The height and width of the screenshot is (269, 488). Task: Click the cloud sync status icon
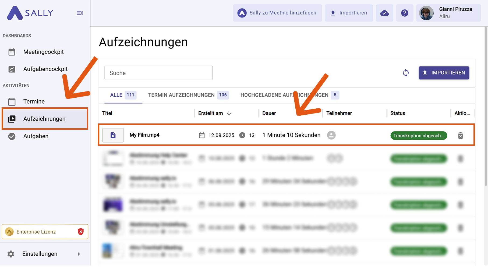pos(384,13)
